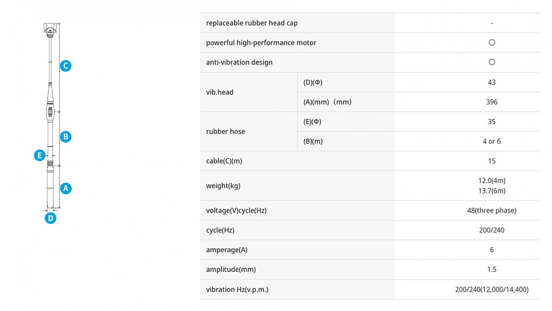Click the replaceable rubber head cap label
The image size is (552, 311).
252,23
